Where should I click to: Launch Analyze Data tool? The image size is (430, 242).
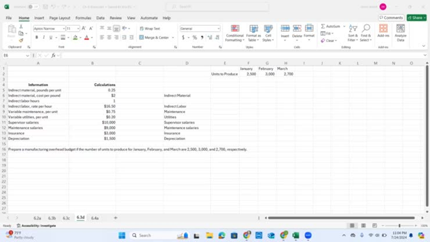tap(400, 32)
